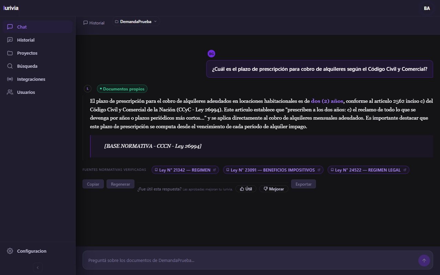
Task: Click the Proyectos folder icon
Action: click(10, 53)
